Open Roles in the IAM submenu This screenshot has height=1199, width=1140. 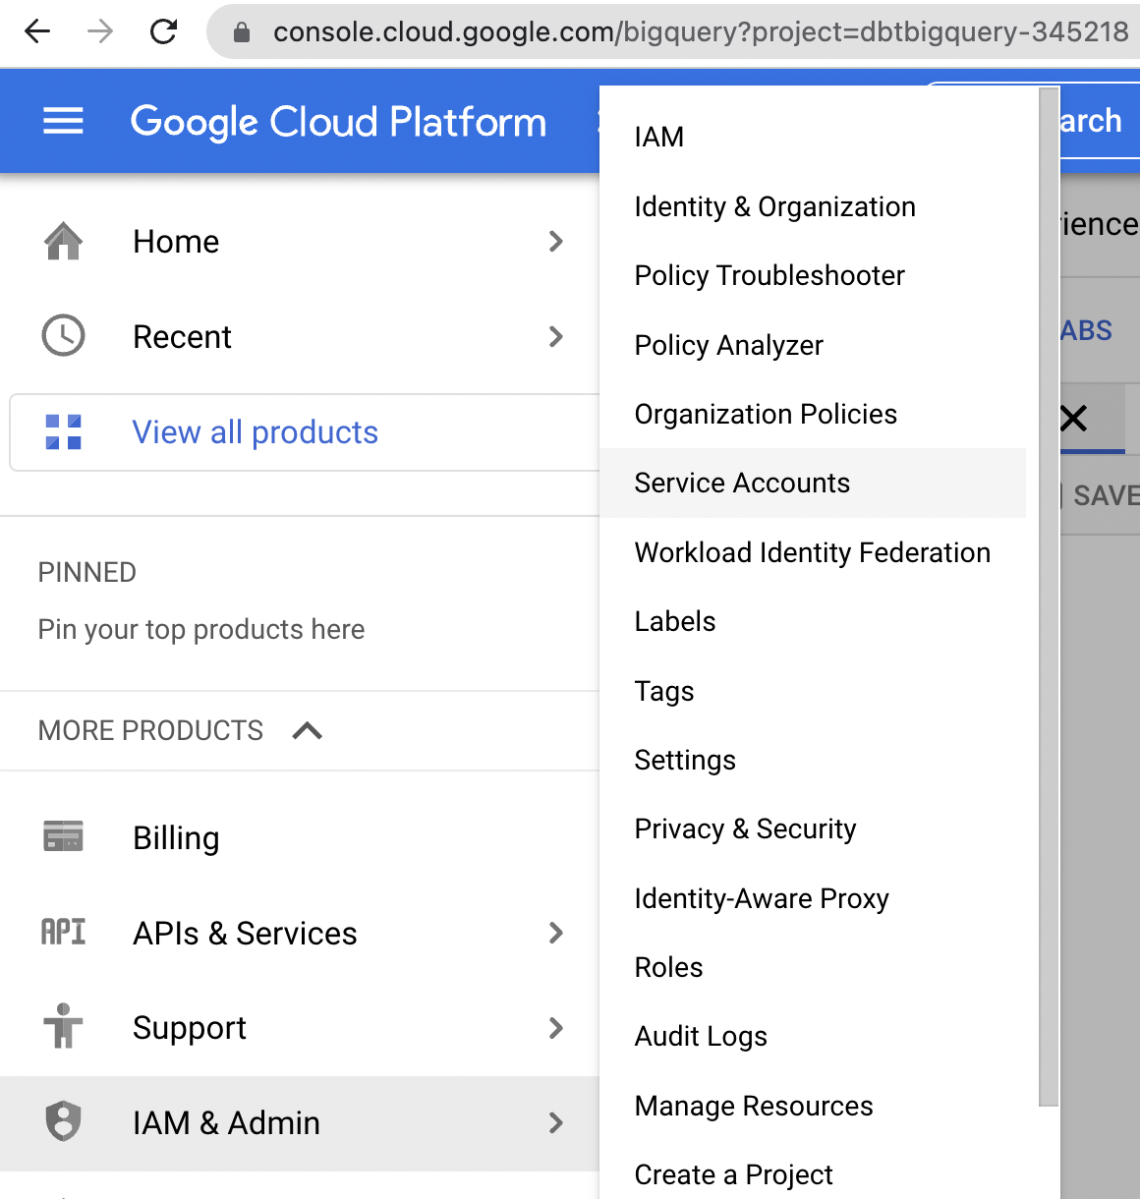(x=813, y=967)
